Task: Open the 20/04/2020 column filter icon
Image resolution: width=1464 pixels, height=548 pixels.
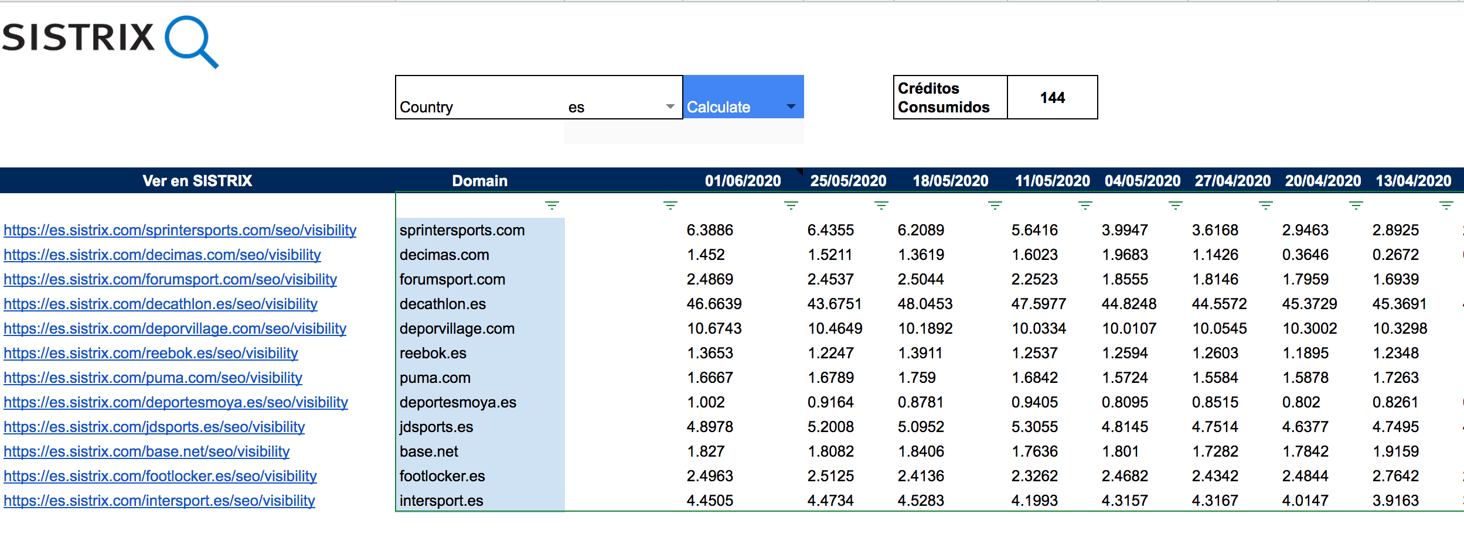Action: (1356, 205)
